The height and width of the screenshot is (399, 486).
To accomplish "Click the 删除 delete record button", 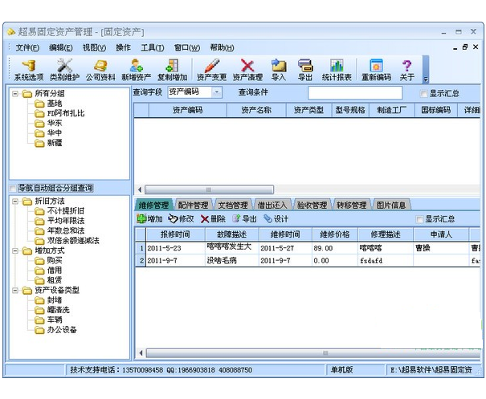I will point(213,218).
